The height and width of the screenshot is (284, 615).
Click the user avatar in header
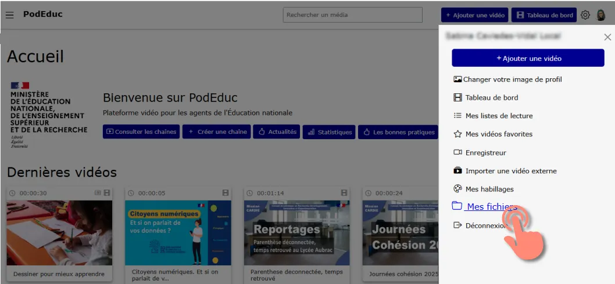[x=601, y=15]
